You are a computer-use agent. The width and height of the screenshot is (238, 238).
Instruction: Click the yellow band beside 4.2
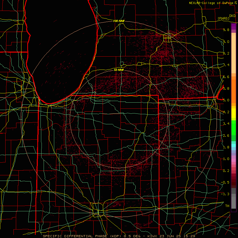tap(234, 113)
